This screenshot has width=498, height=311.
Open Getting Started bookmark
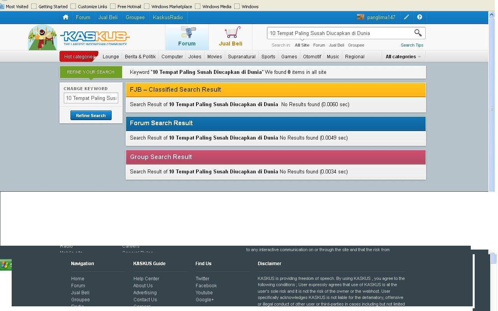pyautogui.click(x=49, y=7)
